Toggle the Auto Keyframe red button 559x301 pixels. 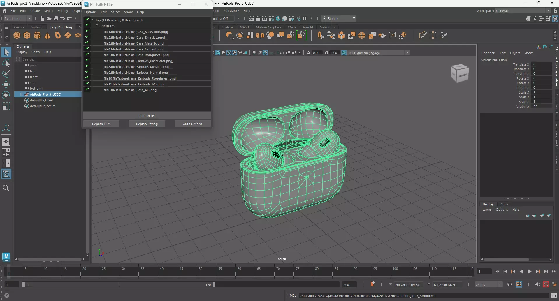click(x=546, y=284)
